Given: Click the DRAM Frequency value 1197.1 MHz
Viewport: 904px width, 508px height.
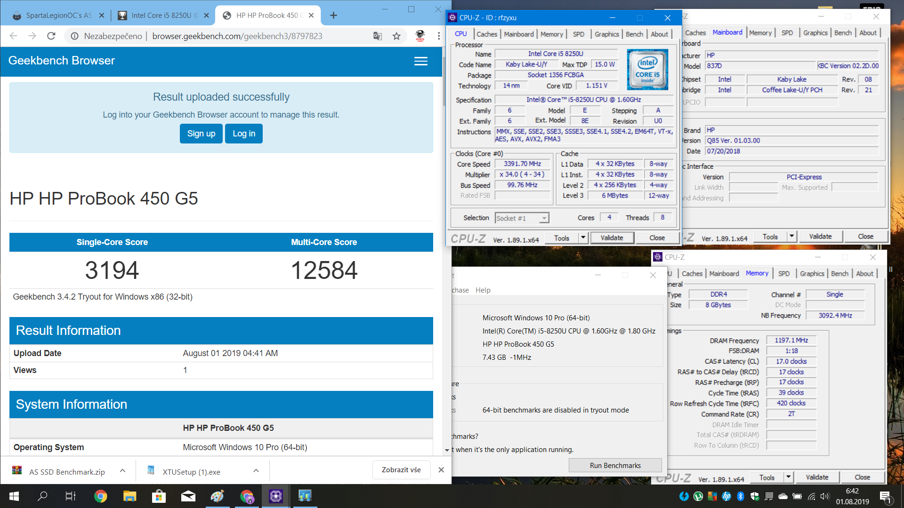Looking at the screenshot, I should click(791, 340).
